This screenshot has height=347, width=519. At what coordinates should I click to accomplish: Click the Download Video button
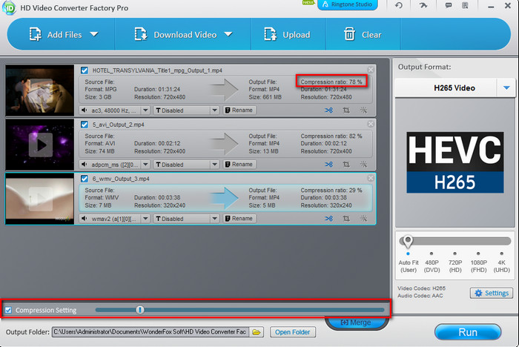[x=176, y=34]
